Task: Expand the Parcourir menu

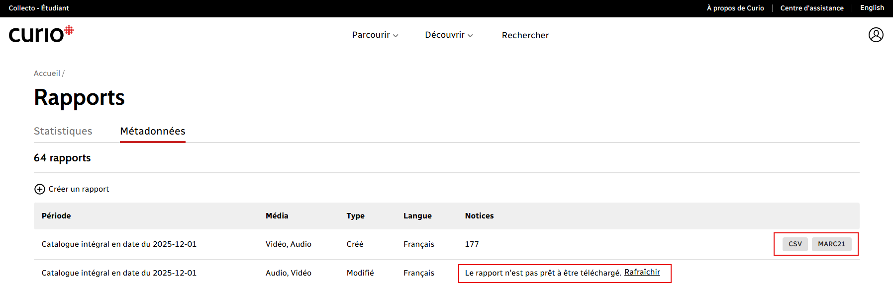Action: (x=375, y=35)
